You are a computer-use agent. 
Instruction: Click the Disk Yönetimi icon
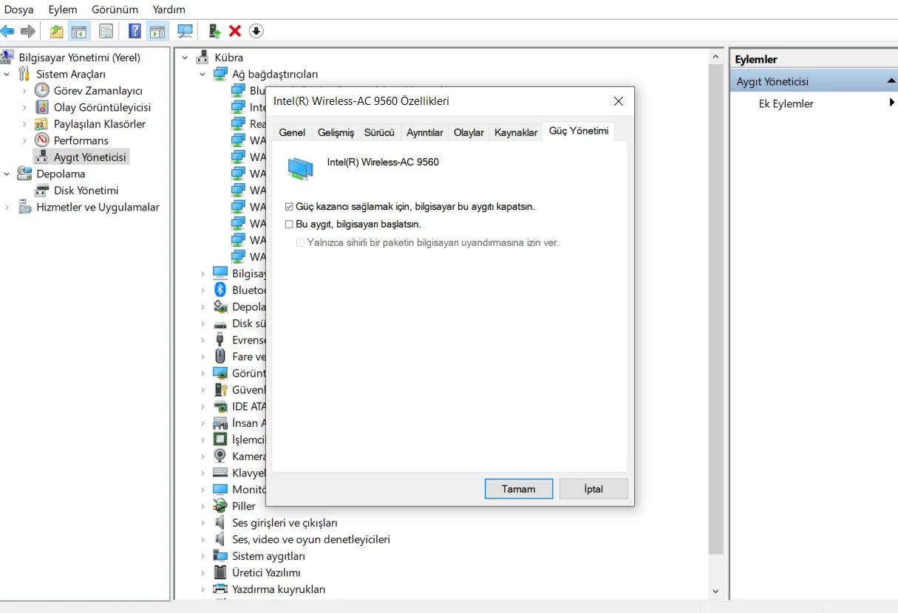[42, 191]
